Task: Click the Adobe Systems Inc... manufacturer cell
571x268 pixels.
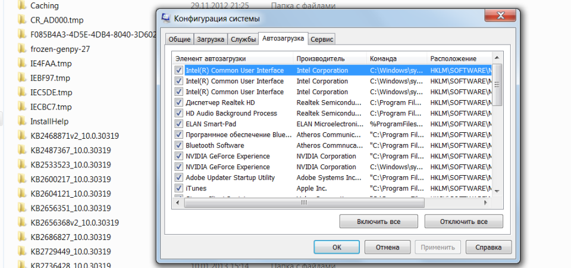Action: point(329,177)
